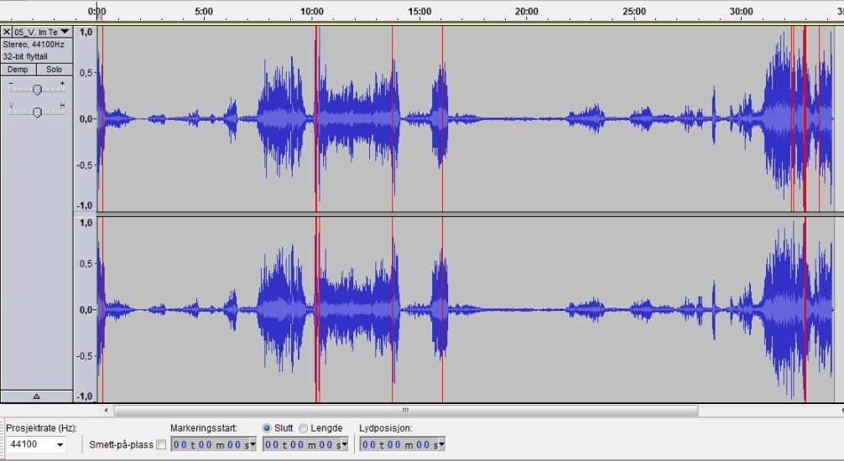Click the '32-bit flyttall' track format text
Screen dimensions: 844x461
[x=25, y=56]
